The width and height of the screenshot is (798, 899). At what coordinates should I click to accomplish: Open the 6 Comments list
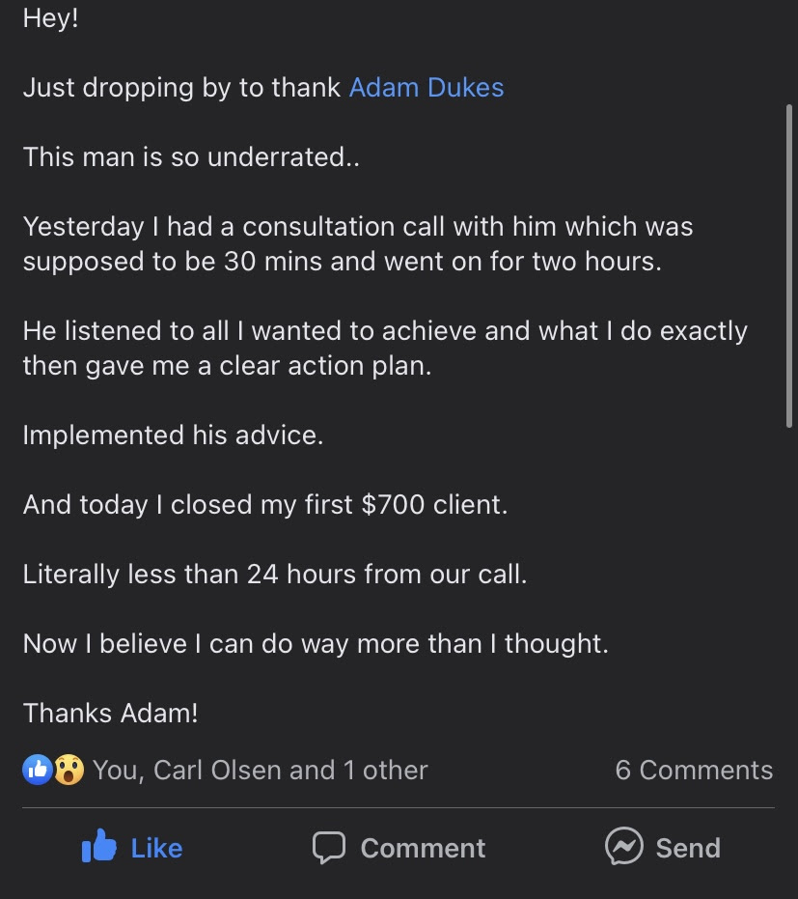coord(693,770)
